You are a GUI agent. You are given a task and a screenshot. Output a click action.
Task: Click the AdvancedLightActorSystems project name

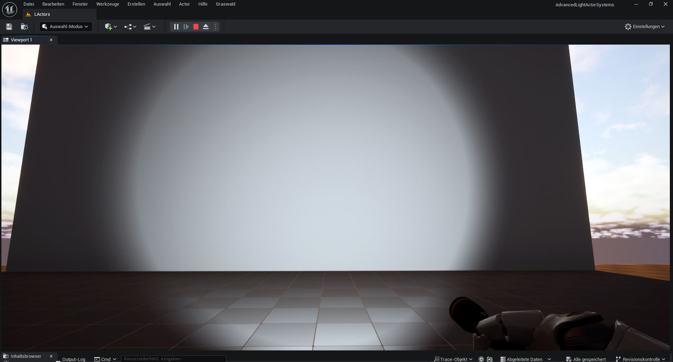[585, 5]
